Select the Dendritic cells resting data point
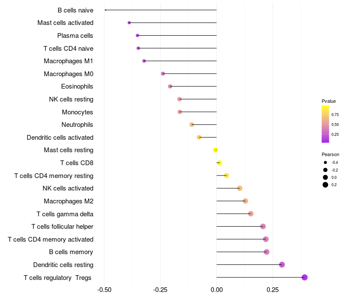Screen dimensions: 344x301 tap(282, 264)
